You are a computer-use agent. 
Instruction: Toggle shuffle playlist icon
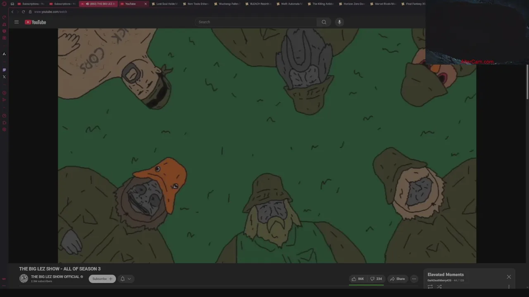pyautogui.click(x=439, y=287)
